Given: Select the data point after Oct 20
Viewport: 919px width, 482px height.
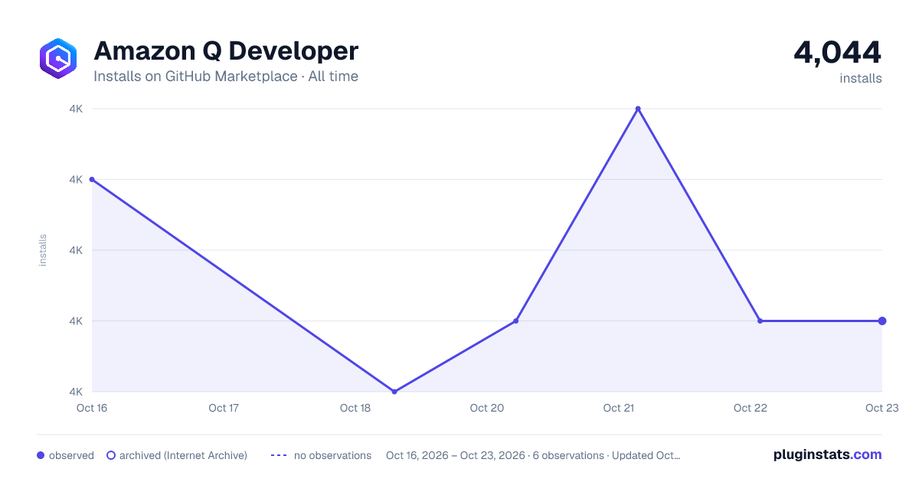Looking at the screenshot, I should coord(516,321).
